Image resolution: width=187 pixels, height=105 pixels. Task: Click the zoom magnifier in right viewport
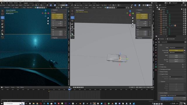133,18
